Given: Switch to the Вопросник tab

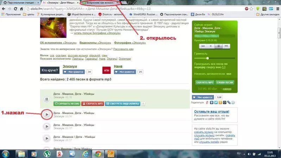Looking at the screenshot, I should [x=100, y=3].
